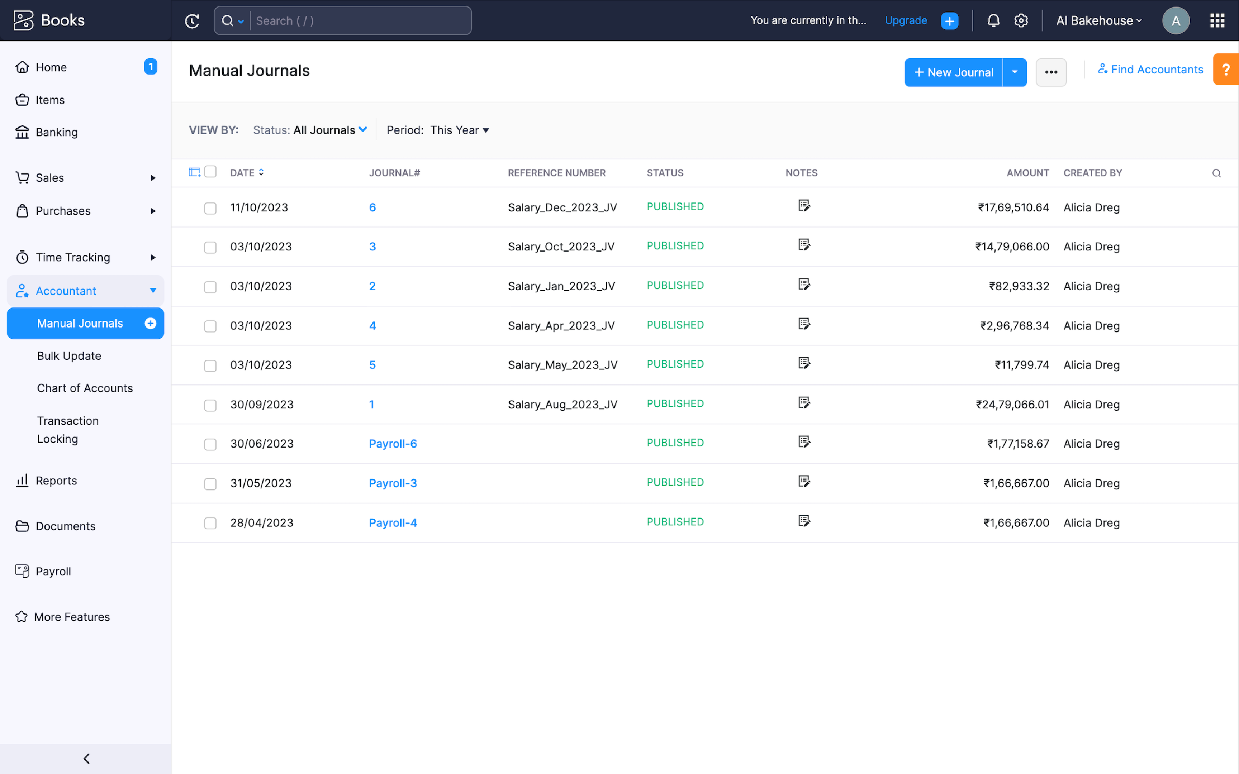Click the recent history clock icon
Screen dimensions: 1239x774
pos(192,20)
